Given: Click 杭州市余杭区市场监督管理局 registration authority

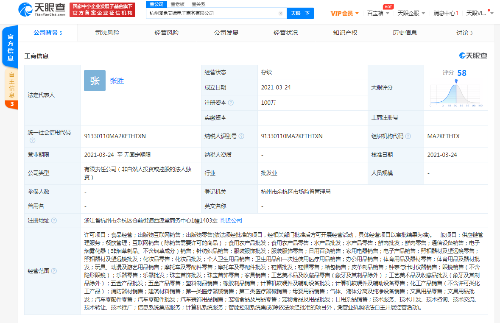Looking at the screenshot, I should click(296, 192).
